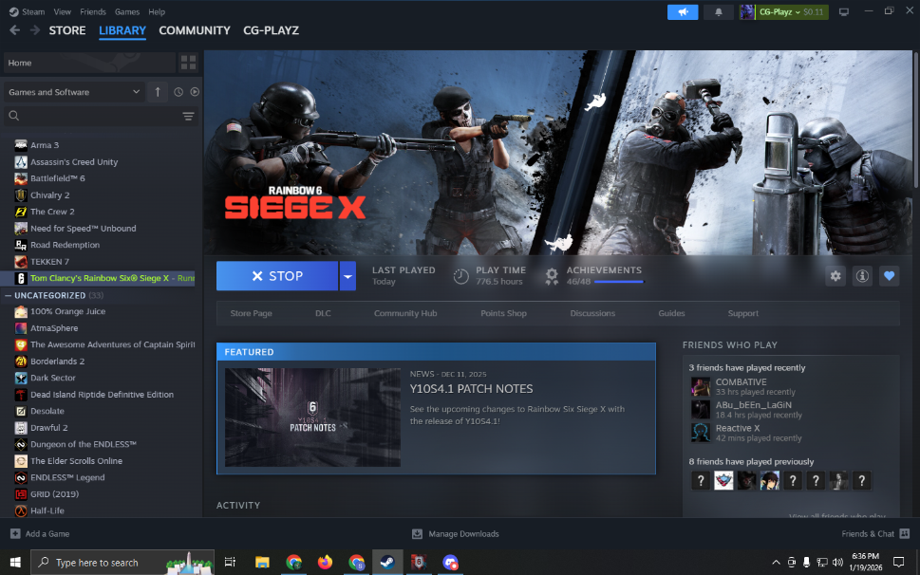Viewport: 920px width, 575px height.
Task: Open the dropdown arrow beside Stop
Action: tap(347, 276)
